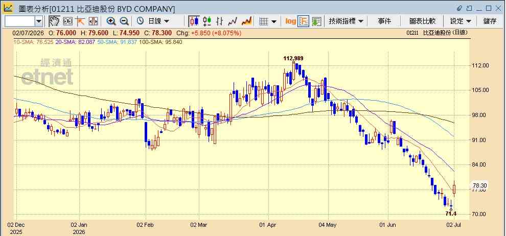
Task: Click the 儲存 save button
Action: pyautogui.click(x=490, y=21)
